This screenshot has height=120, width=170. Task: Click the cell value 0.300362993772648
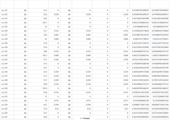(x=140, y=72)
